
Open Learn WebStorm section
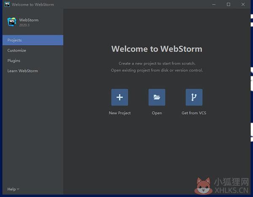point(33,71)
